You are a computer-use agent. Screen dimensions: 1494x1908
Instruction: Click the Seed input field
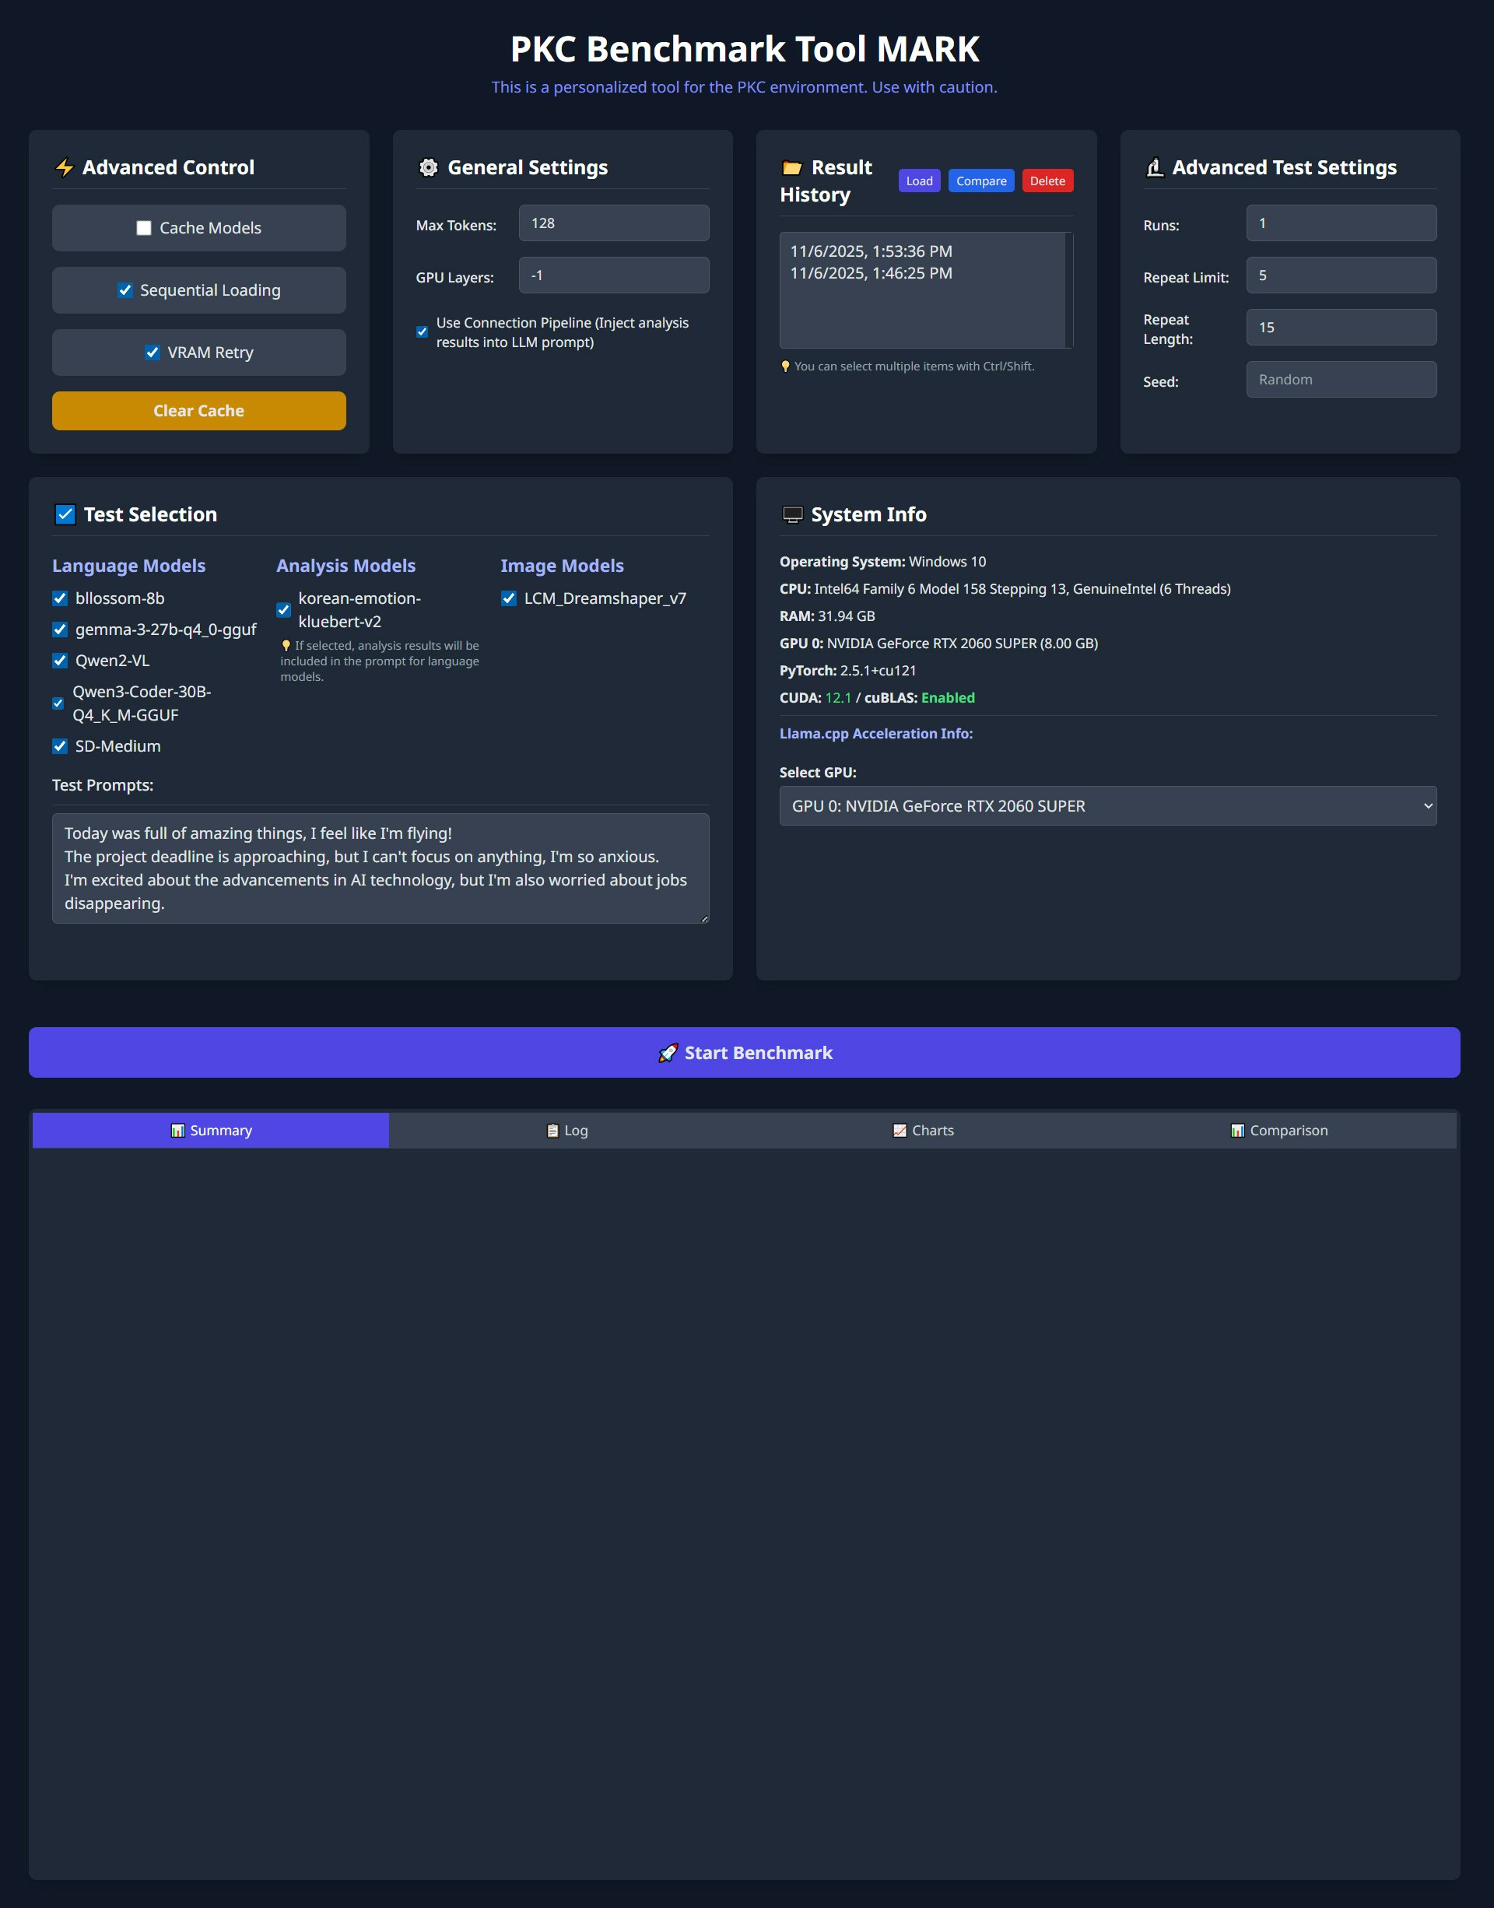point(1341,379)
